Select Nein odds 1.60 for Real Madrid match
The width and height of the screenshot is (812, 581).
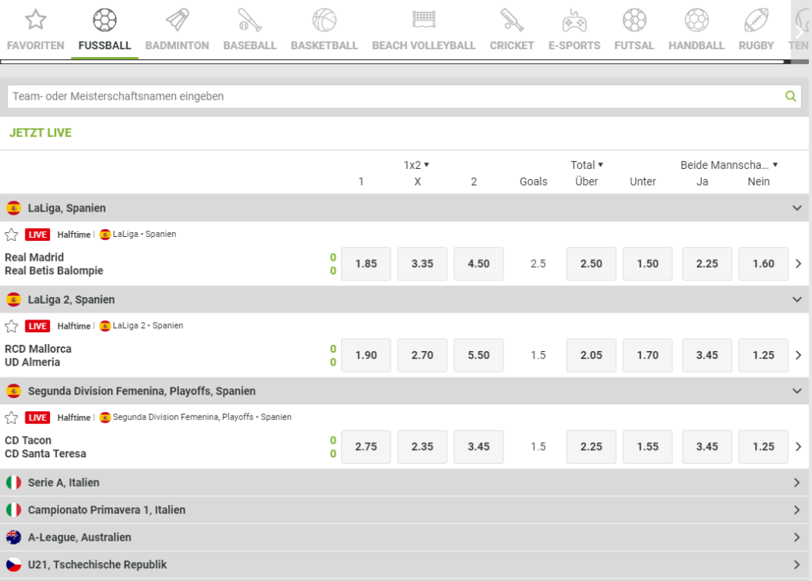tap(764, 264)
